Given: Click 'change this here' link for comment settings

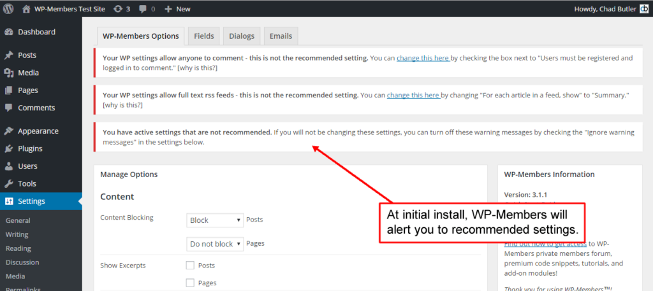Looking at the screenshot, I should pyautogui.click(x=423, y=58).
